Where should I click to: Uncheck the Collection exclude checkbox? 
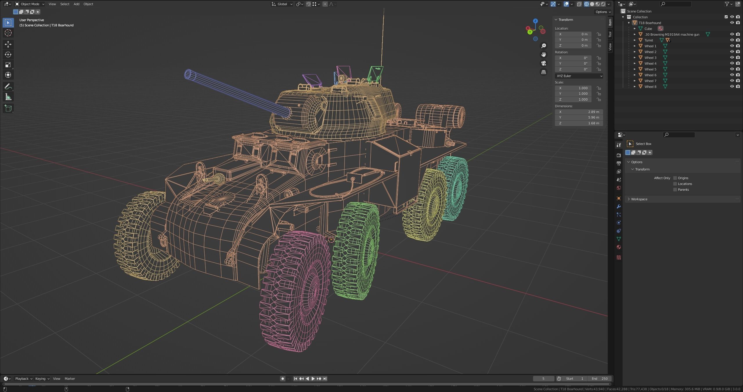[x=726, y=17]
